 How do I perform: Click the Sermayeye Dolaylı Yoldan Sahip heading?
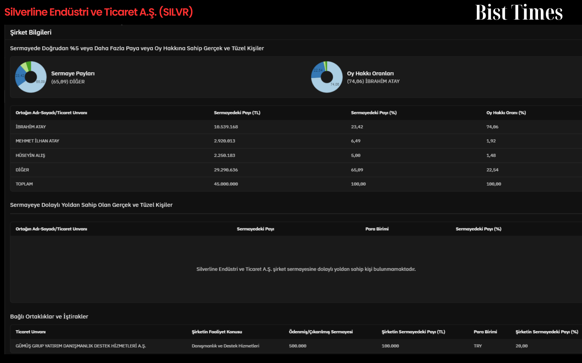pyautogui.click(x=91, y=205)
